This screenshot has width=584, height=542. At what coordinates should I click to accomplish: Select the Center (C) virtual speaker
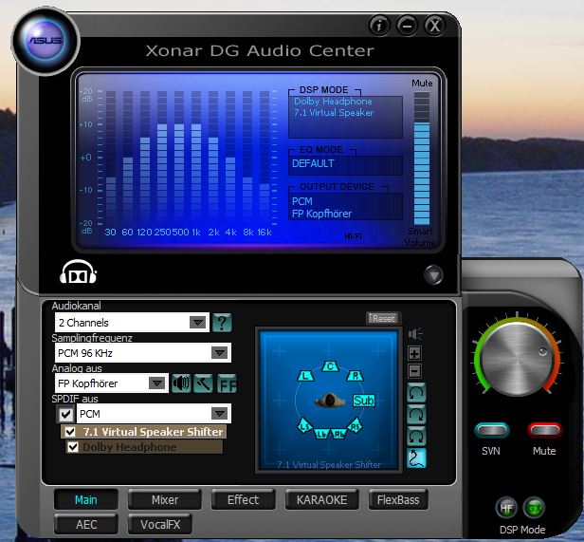point(330,366)
